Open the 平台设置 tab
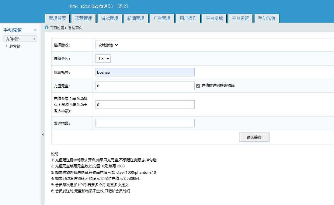Viewport: 334px width, 205px height. click(x=240, y=18)
